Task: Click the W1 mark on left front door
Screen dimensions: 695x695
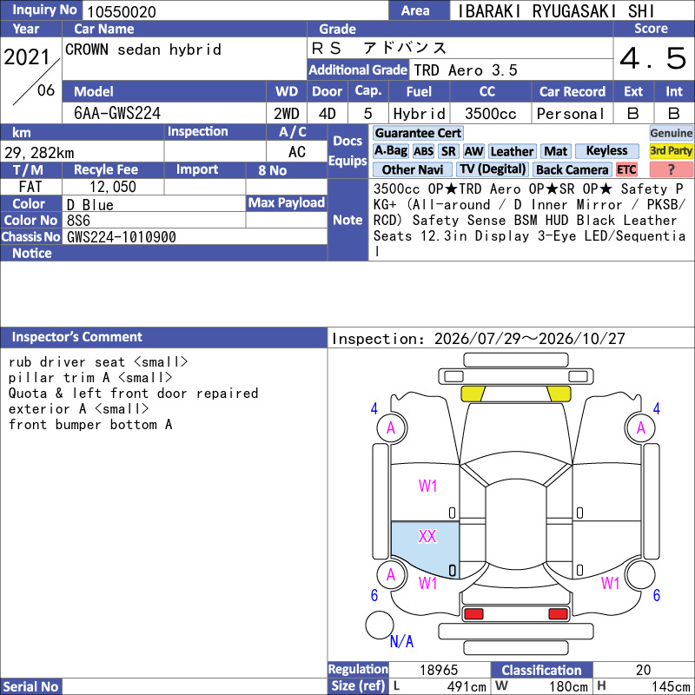Action: click(427, 486)
